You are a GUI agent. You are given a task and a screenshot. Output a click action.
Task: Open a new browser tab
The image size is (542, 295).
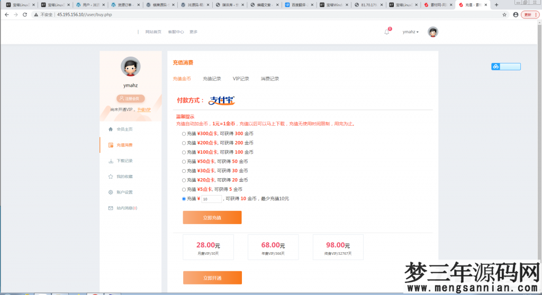(x=496, y=5)
